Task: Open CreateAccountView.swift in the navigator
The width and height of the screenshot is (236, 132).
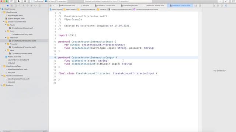Action: 22,54
